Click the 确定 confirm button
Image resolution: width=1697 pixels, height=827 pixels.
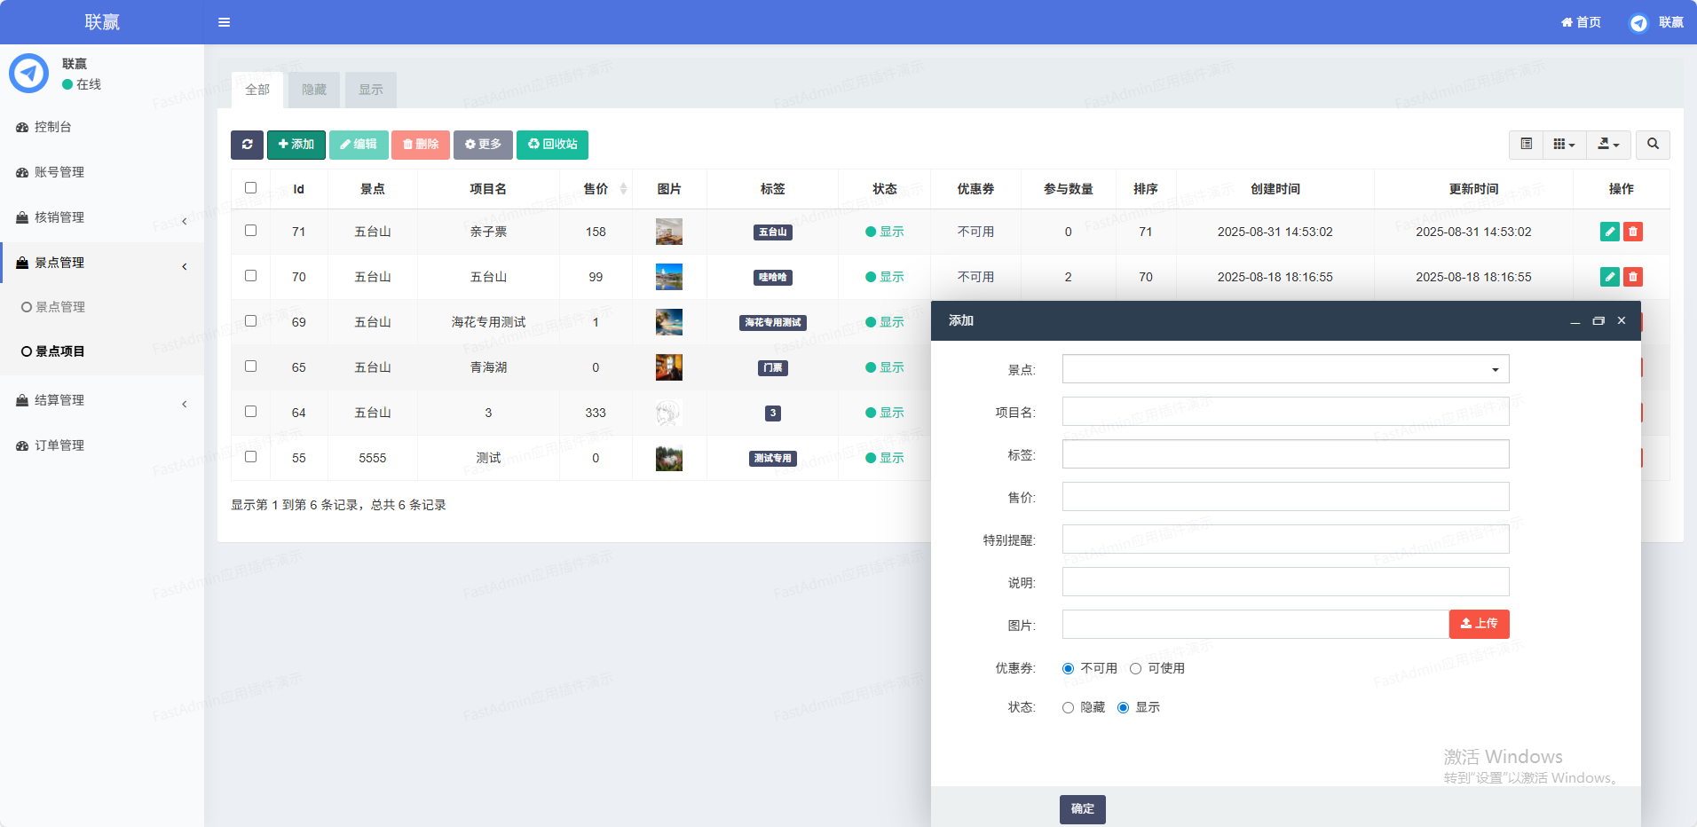coord(1082,809)
